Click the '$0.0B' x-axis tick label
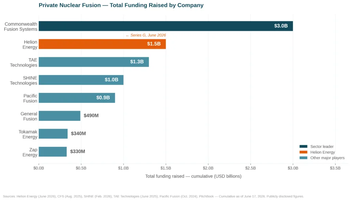The image size is (351, 201). 39,168
